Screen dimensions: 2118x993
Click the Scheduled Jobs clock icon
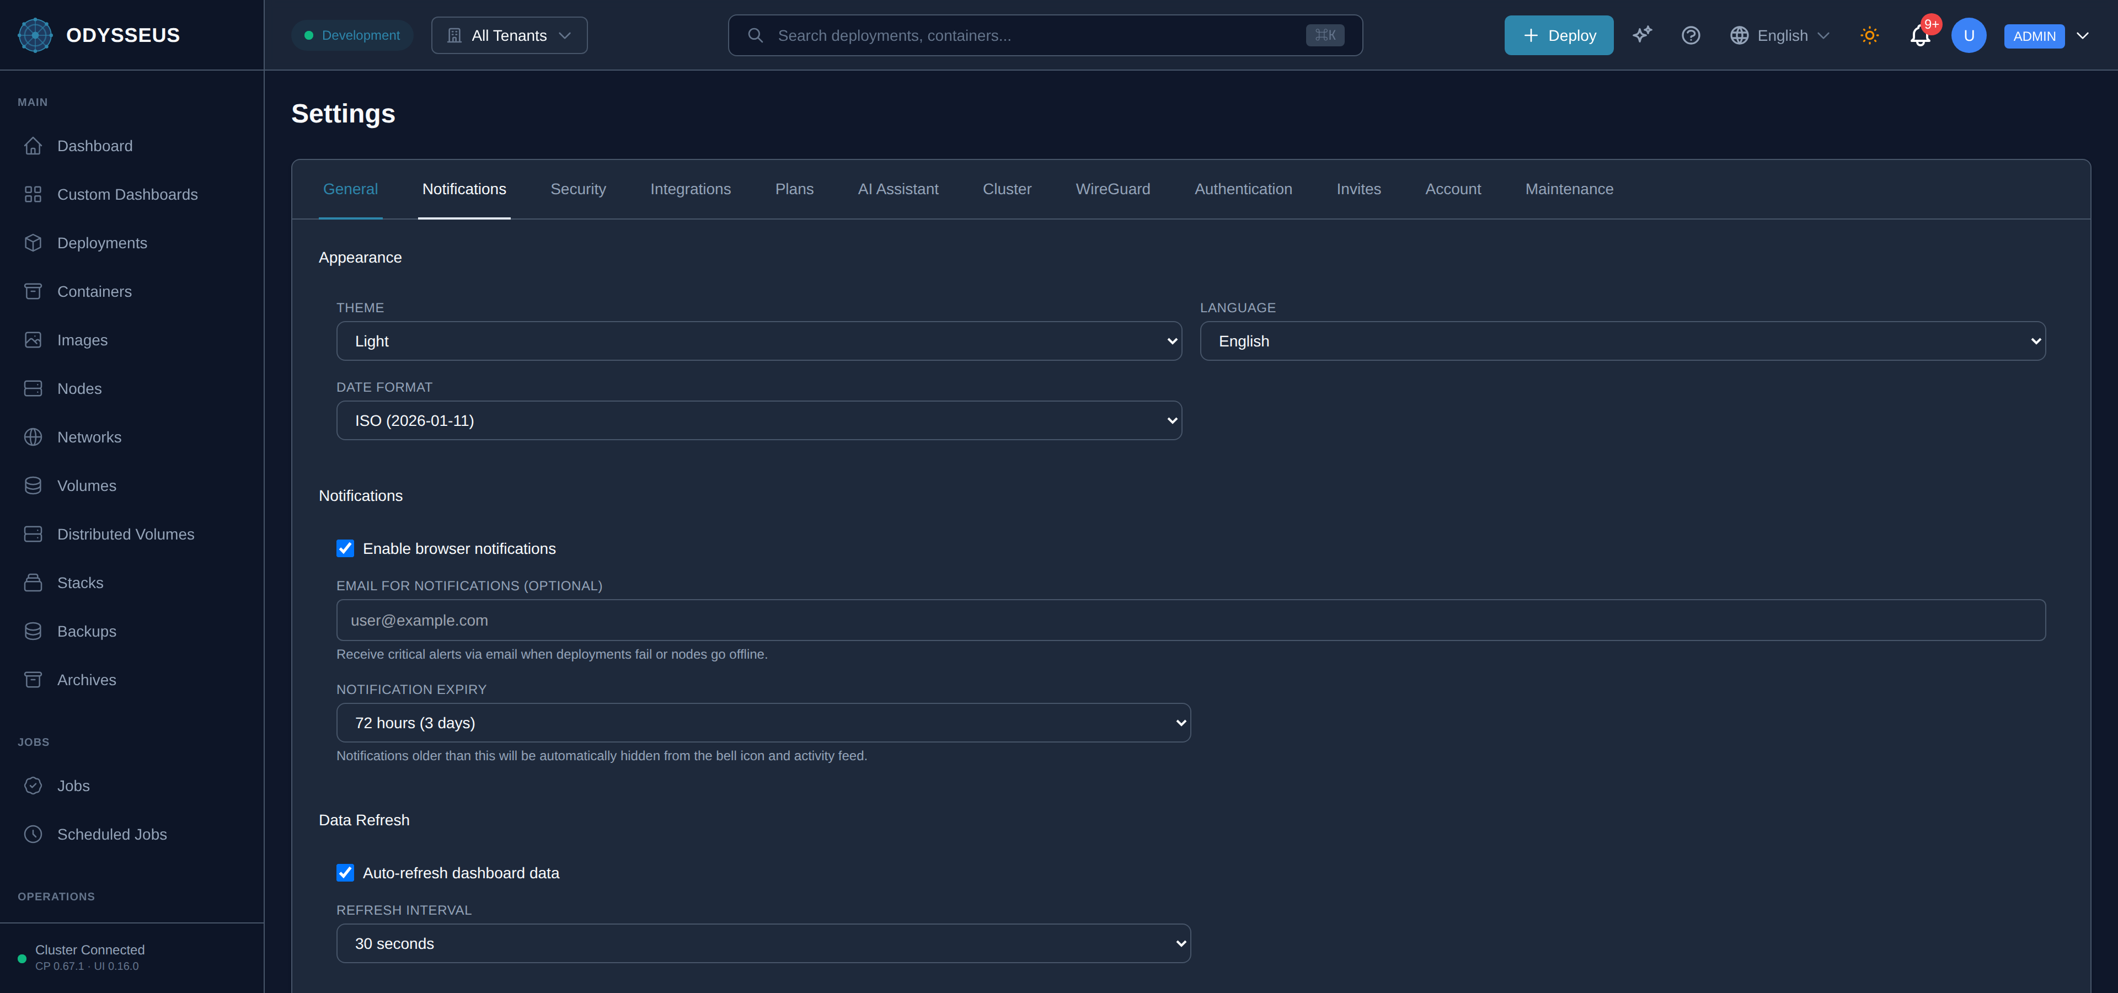(33, 834)
